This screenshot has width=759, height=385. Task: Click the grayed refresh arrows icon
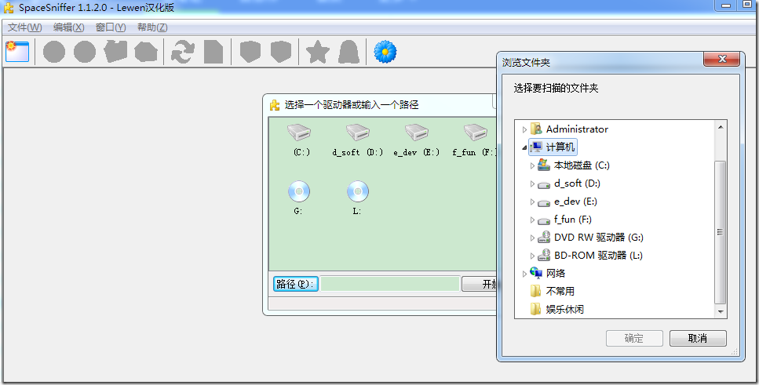(182, 52)
